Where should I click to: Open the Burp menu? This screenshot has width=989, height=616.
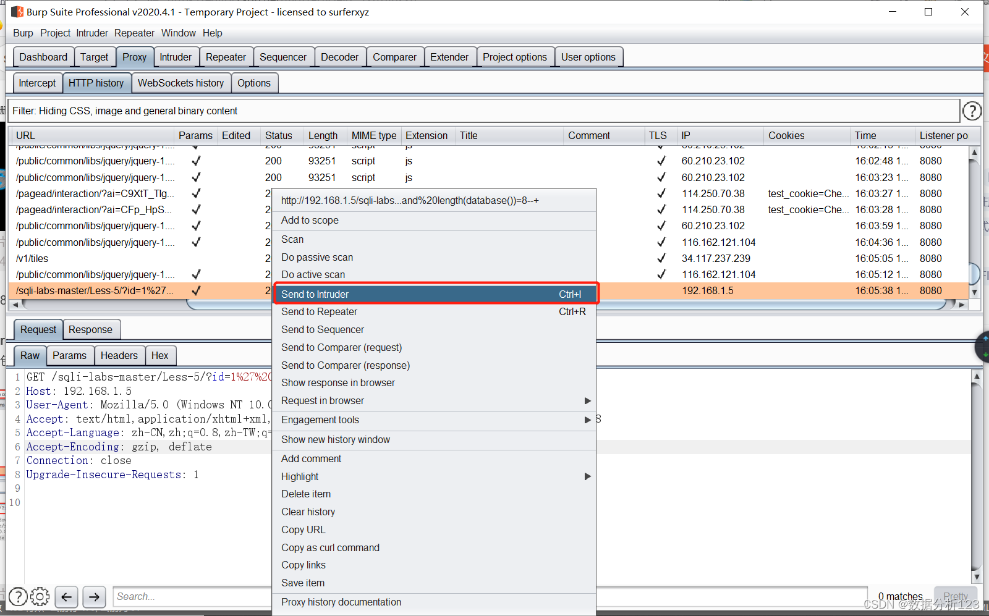23,33
